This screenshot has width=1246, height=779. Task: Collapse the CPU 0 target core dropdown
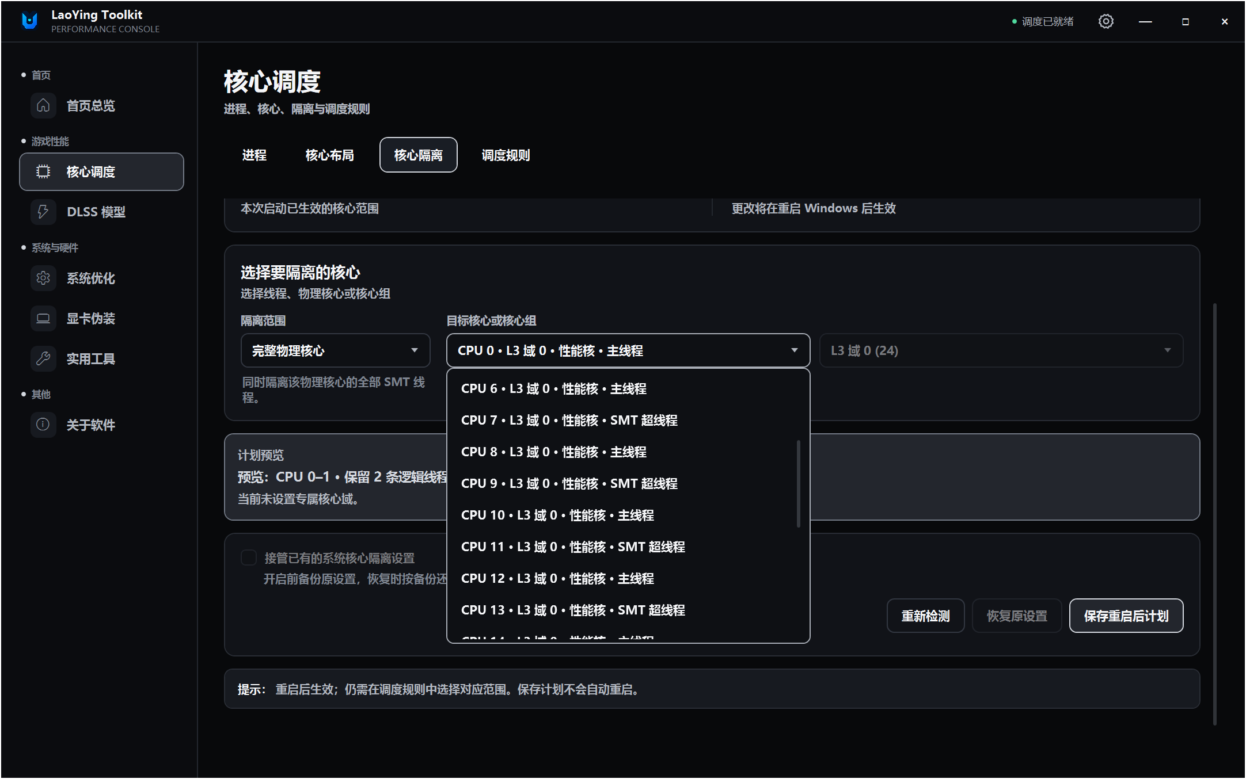pyautogui.click(x=628, y=350)
